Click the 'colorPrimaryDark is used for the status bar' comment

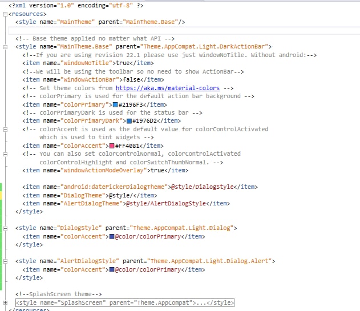pyautogui.click(x=112, y=113)
